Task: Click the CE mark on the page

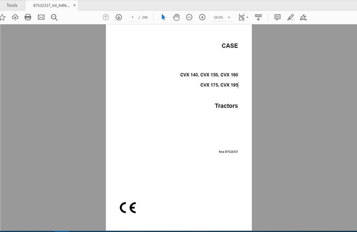Action: tap(128, 208)
